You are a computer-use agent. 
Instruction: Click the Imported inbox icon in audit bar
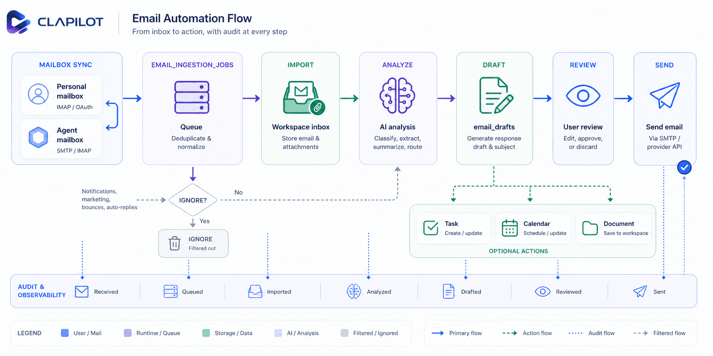click(255, 291)
